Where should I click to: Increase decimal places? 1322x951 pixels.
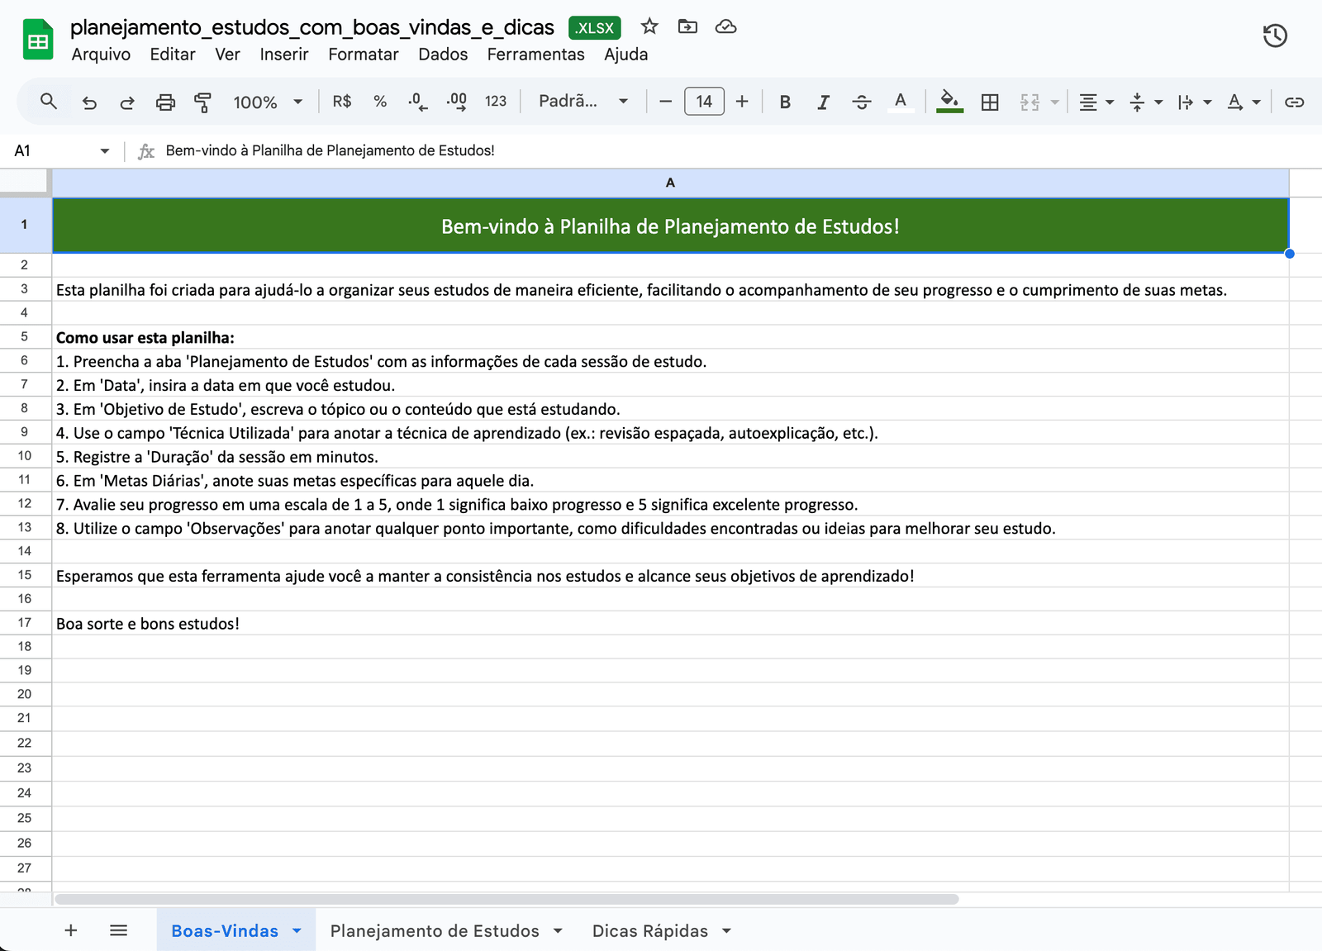coord(456,102)
